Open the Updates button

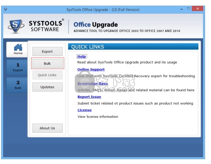47,87
